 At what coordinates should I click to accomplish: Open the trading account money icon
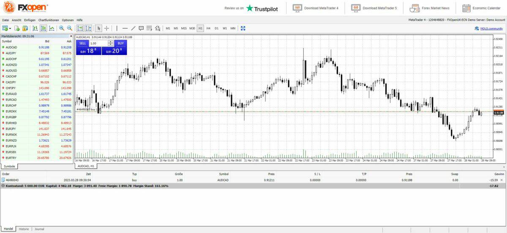click(25, 28)
